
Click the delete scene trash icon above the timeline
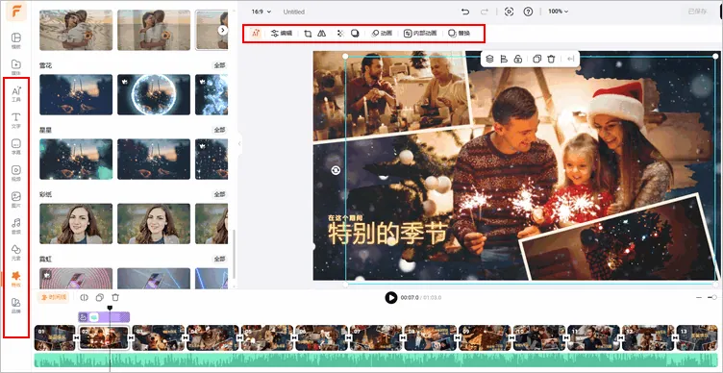115,297
